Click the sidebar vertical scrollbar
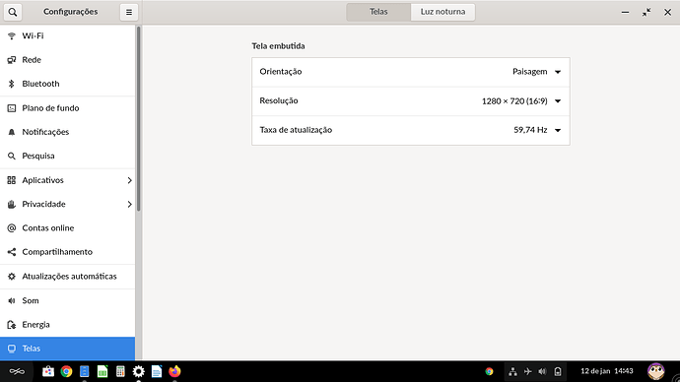The height and width of the screenshot is (382, 680). [139, 119]
